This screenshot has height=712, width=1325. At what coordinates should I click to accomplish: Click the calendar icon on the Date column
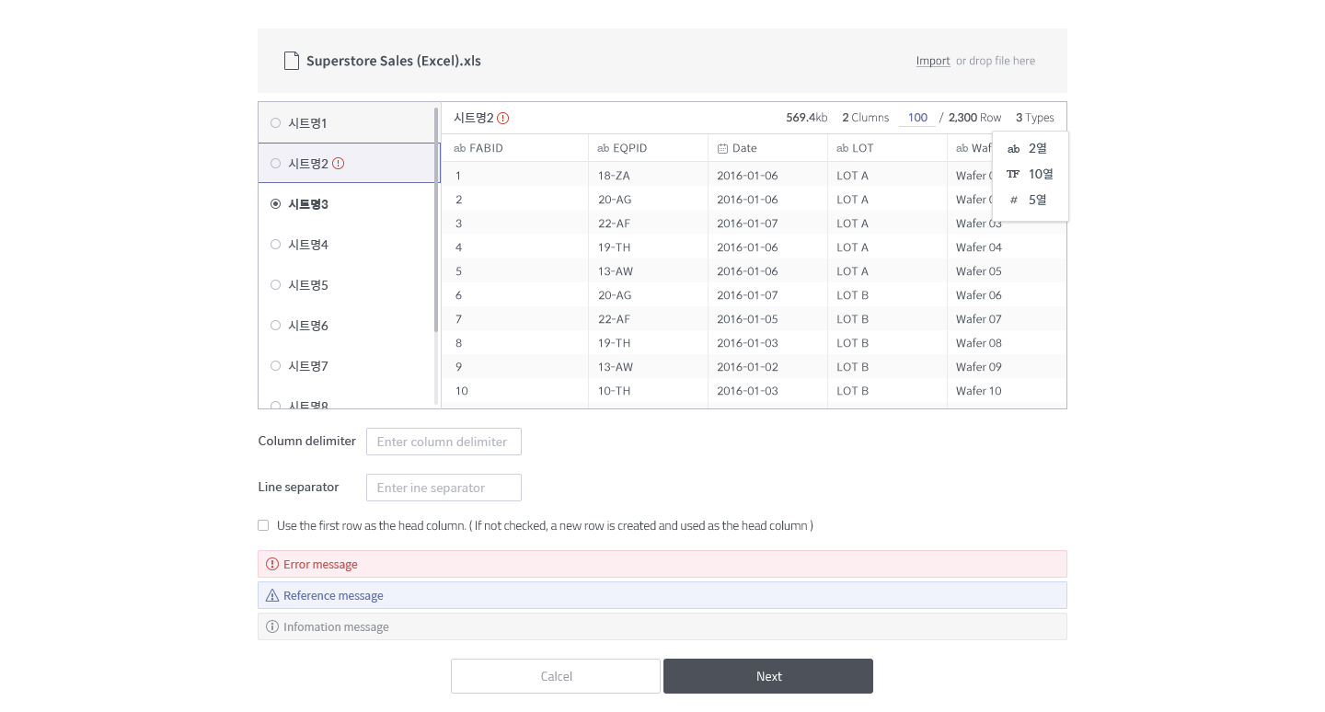[x=722, y=147]
